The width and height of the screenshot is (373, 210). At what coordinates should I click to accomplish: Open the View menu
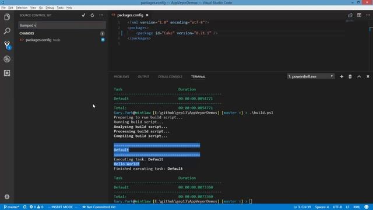point(33,8)
